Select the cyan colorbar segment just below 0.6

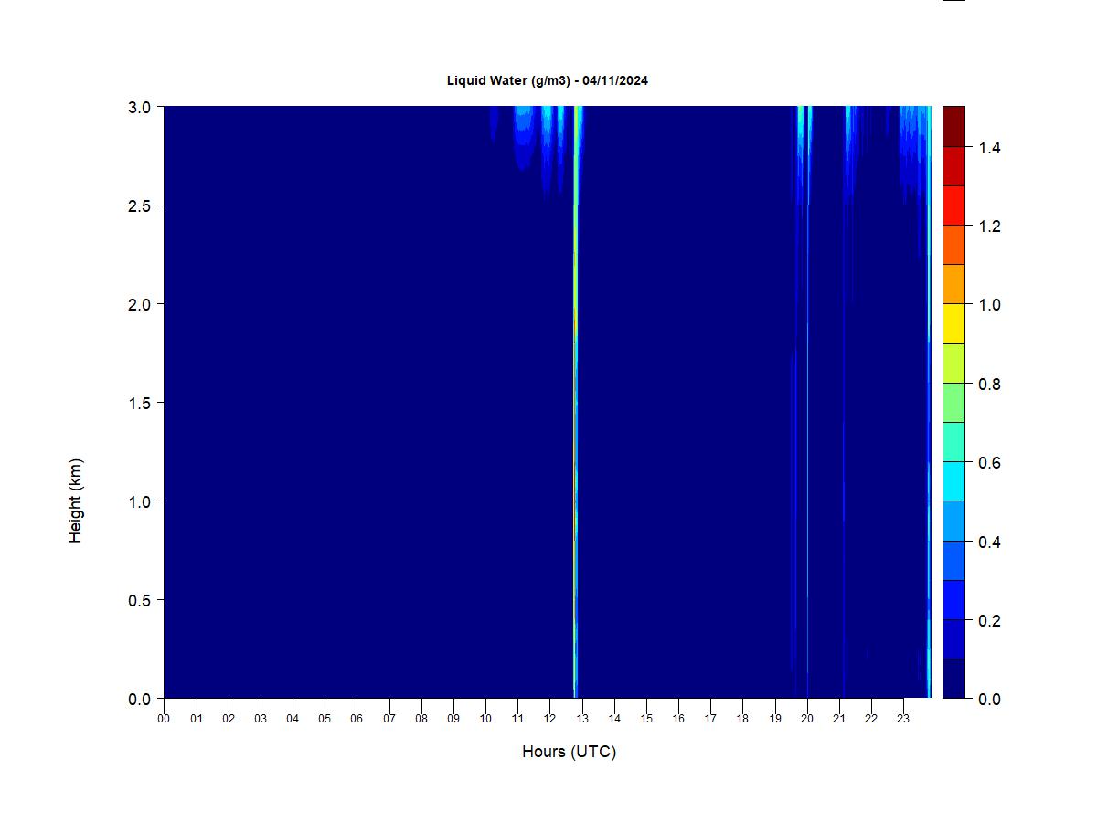tap(953, 481)
